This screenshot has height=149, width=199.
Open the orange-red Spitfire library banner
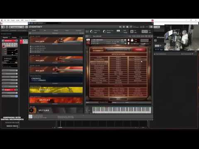56,100
